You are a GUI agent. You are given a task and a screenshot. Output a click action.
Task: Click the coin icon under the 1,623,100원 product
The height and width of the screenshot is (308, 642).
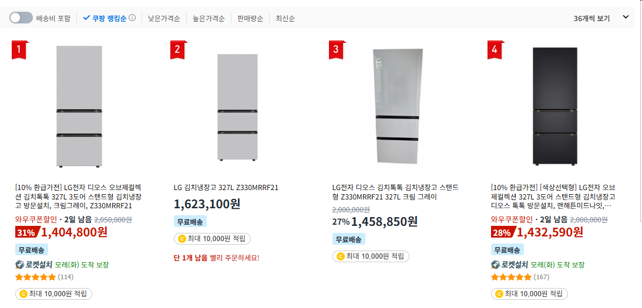[181, 239]
